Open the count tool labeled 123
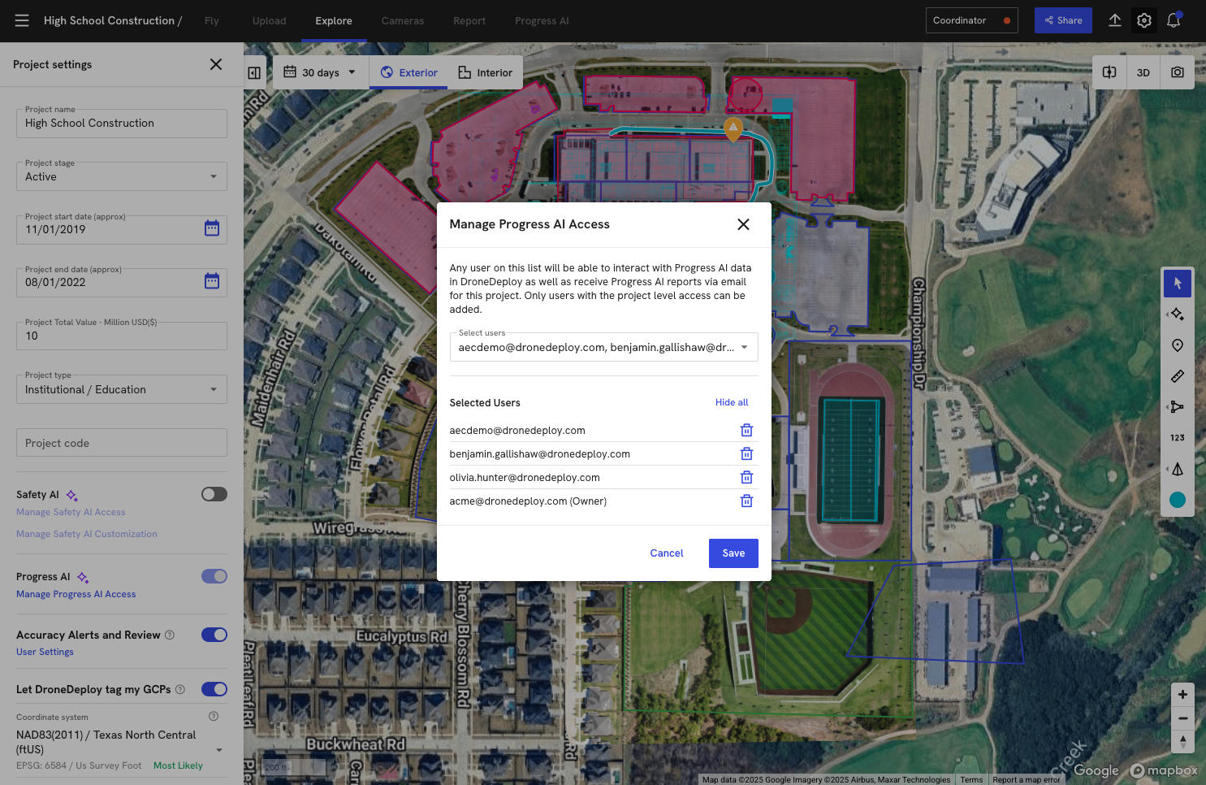The height and width of the screenshot is (785, 1206). (1177, 437)
